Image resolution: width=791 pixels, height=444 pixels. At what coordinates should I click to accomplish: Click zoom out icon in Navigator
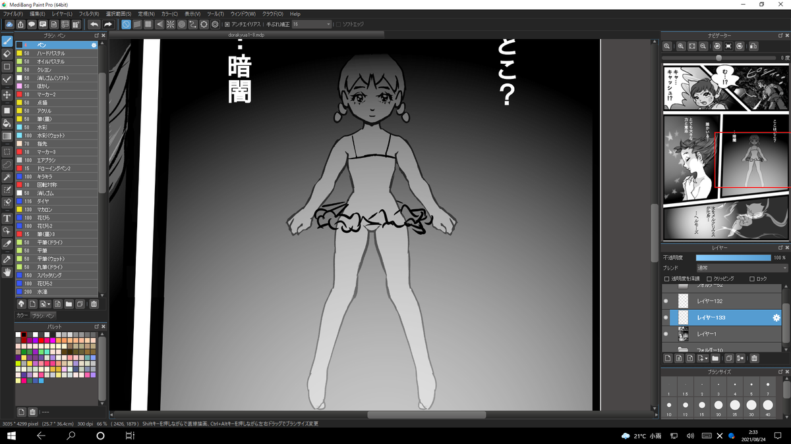pos(703,46)
